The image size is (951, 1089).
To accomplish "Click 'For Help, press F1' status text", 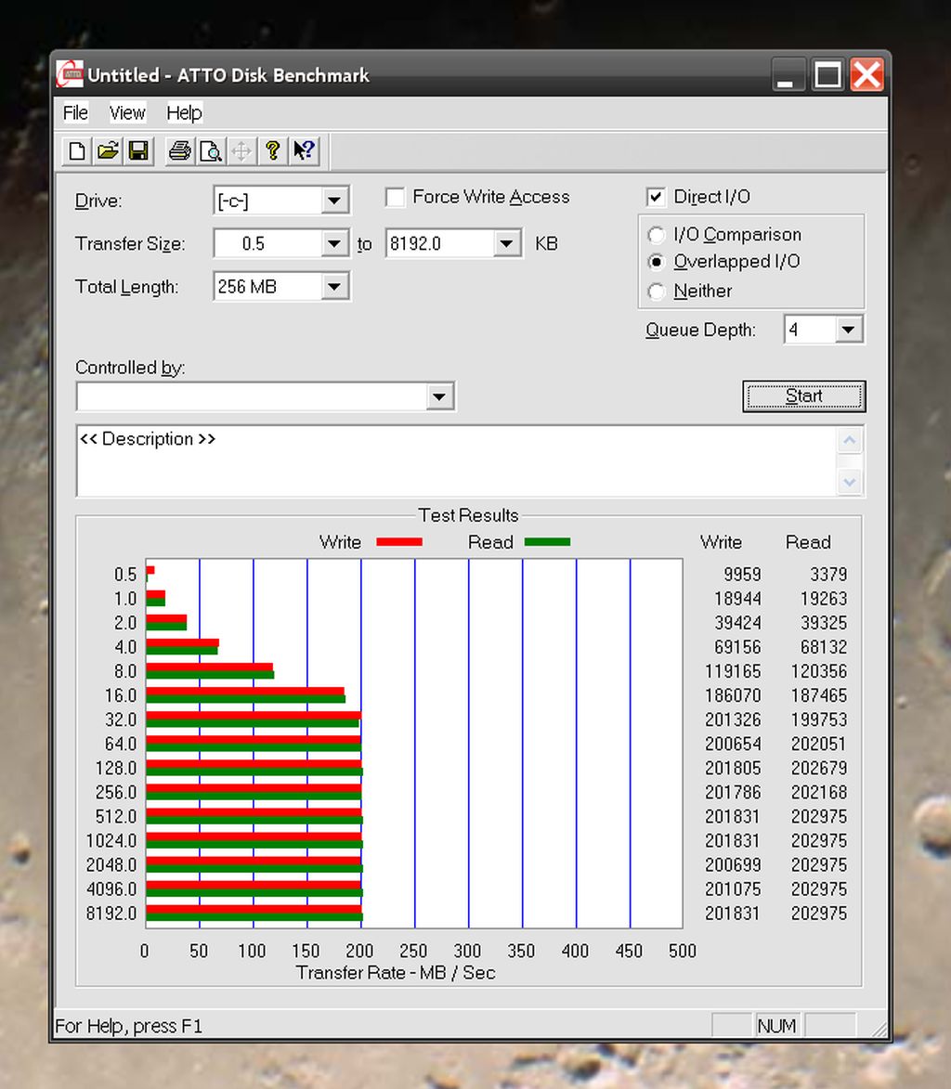I will [x=128, y=1027].
